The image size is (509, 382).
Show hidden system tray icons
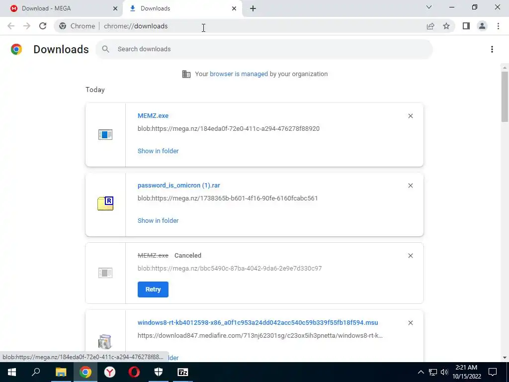pos(421,372)
